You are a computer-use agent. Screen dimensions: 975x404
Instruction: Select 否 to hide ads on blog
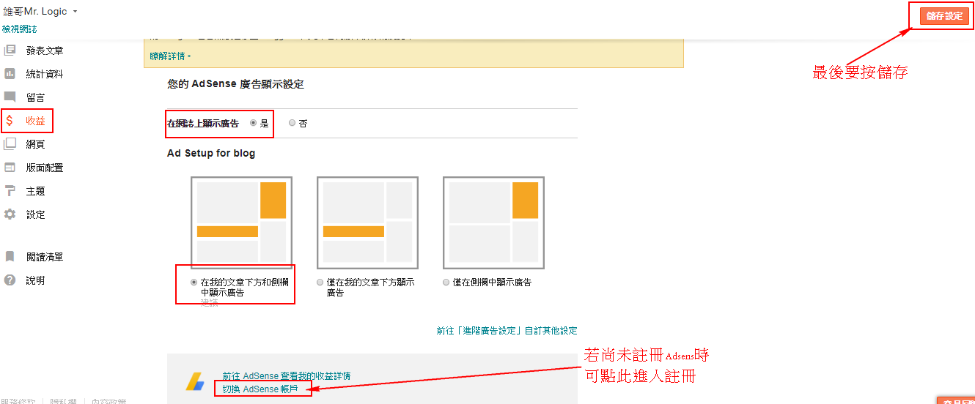coord(292,123)
